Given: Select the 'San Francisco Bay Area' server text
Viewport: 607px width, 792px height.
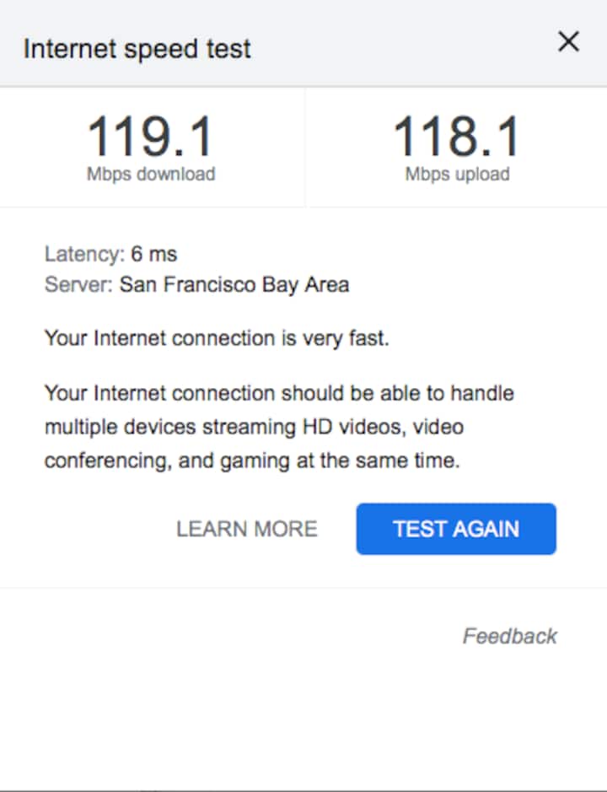Looking at the screenshot, I should [234, 284].
